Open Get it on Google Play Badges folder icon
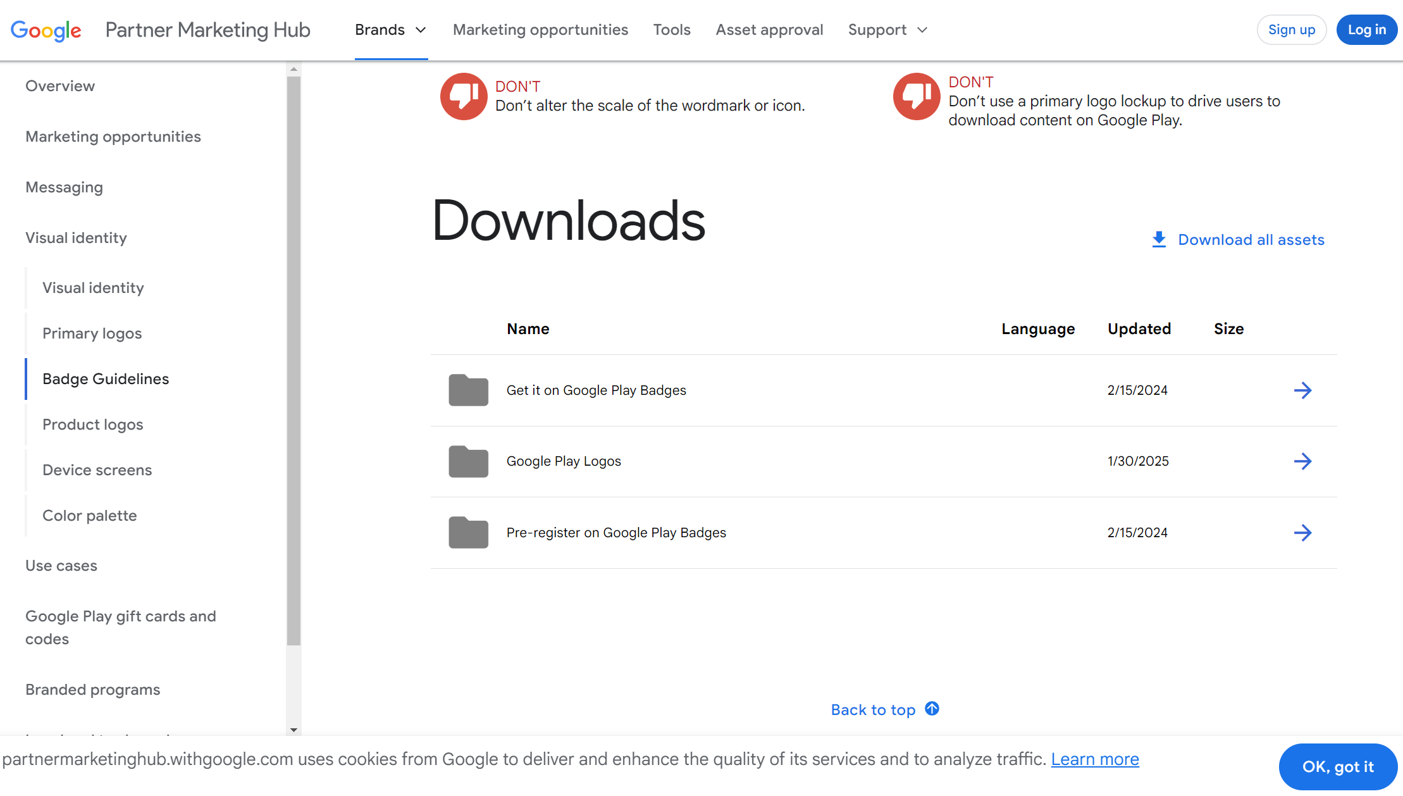Screen dimensions: 1403x796 click(x=468, y=390)
